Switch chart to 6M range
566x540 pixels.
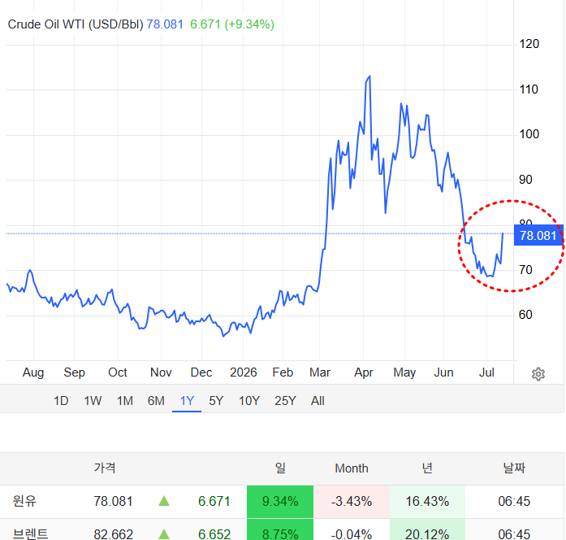tap(156, 401)
